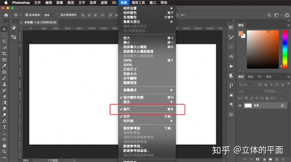Click the foreground orange color swatch
Viewport: 291px width, 162px height.
[x=240, y=34]
